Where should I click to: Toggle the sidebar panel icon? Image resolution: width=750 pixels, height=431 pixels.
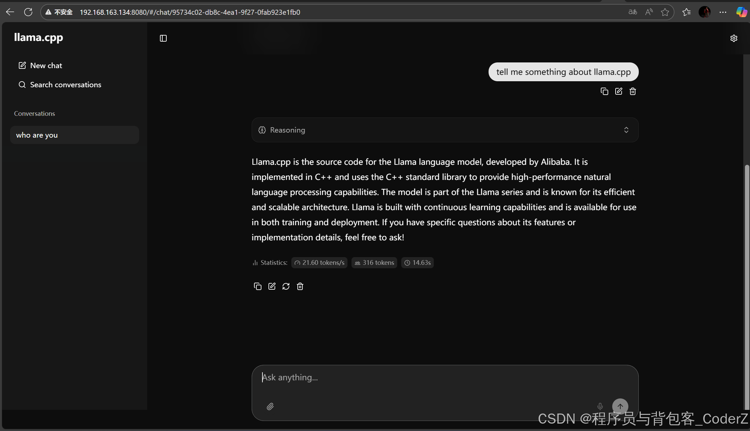(x=163, y=38)
